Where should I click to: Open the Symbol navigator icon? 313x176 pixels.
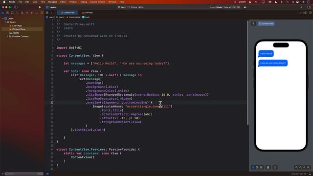click(12, 13)
